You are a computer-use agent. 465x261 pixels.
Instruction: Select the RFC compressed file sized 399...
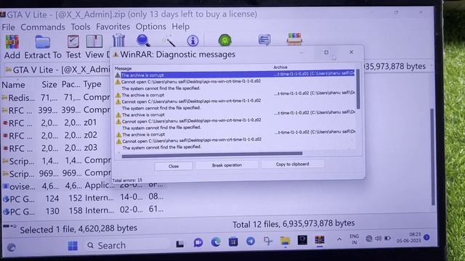[56, 110]
